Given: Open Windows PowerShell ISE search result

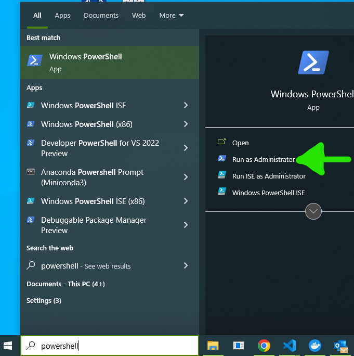Looking at the screenshot, I should pyautogui.click(x=110, y=105).
